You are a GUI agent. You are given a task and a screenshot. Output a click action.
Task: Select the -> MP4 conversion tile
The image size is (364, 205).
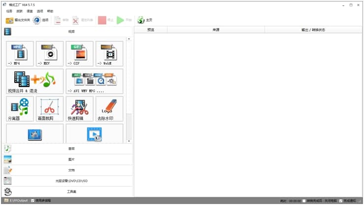[20, 53]
